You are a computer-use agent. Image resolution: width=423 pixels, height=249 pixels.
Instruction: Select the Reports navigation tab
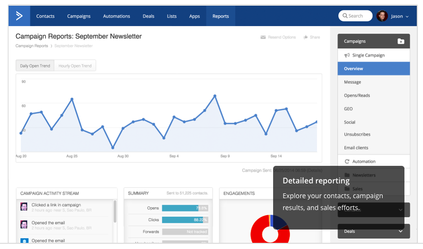pos(221,16)
